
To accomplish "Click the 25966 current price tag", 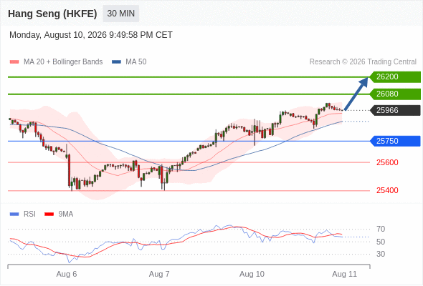I will point(395,110).
